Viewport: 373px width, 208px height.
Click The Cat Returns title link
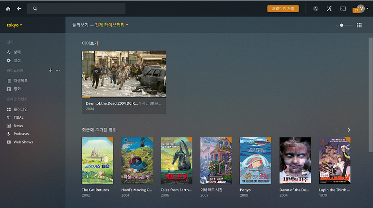click(95, 190)
